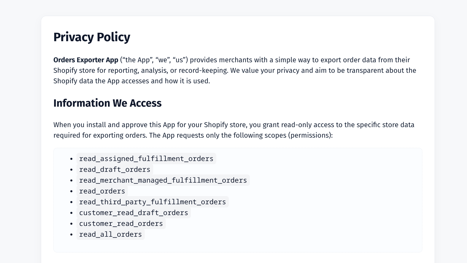Viewport: 467px width, 263px height.
Task: Click the read_draft_orders scope tag
Action: point(115,169)
